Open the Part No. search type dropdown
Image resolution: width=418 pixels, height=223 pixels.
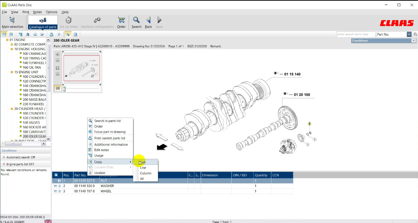click(409, 34)
